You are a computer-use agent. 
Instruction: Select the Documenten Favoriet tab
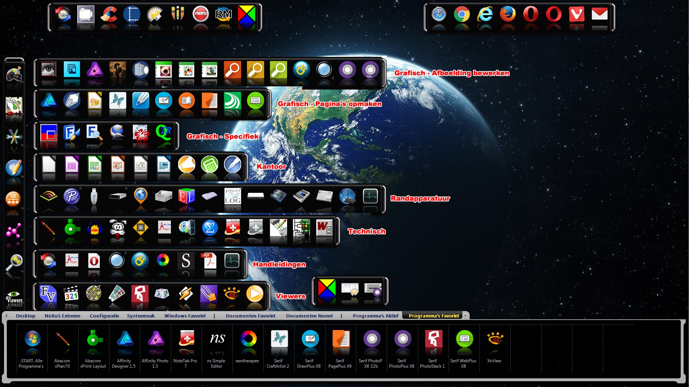click(x=250, y=316)
